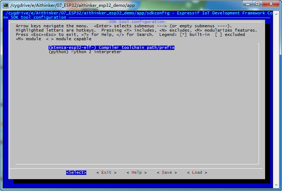The width and height of the screenshot is (282, 191).
Task: Select the Compiler toolchain path/prefix entry
Action: [x=112, y=47]
